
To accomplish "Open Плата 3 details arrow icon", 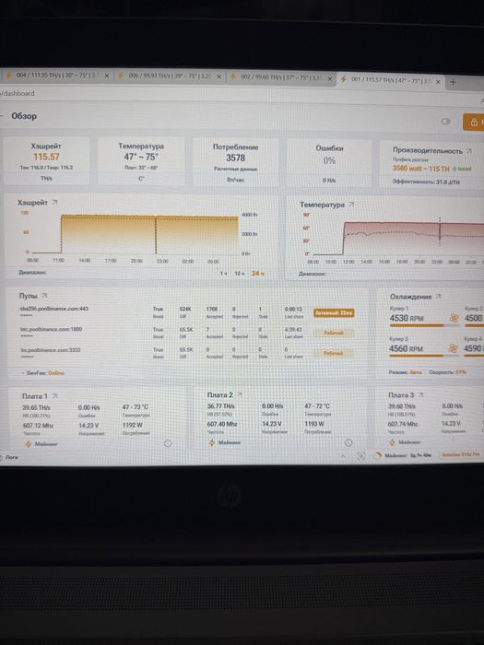I will coord(421,395).
